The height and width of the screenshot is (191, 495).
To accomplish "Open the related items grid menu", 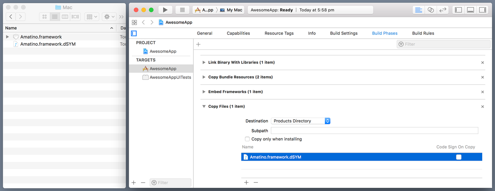I will click(134, 23).
